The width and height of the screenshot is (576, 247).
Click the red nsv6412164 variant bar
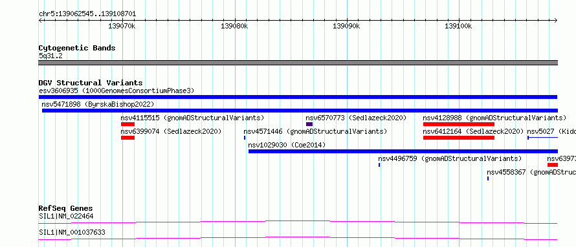459,138
